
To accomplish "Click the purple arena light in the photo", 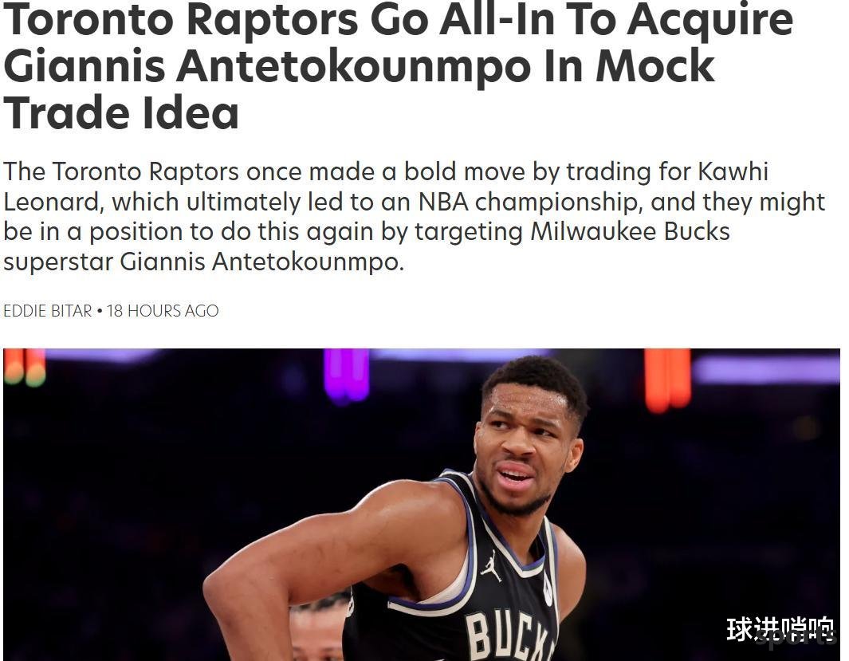I will tap(347, 375).
